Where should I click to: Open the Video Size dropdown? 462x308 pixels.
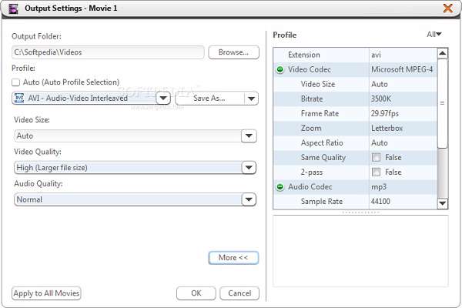(249, 136)
